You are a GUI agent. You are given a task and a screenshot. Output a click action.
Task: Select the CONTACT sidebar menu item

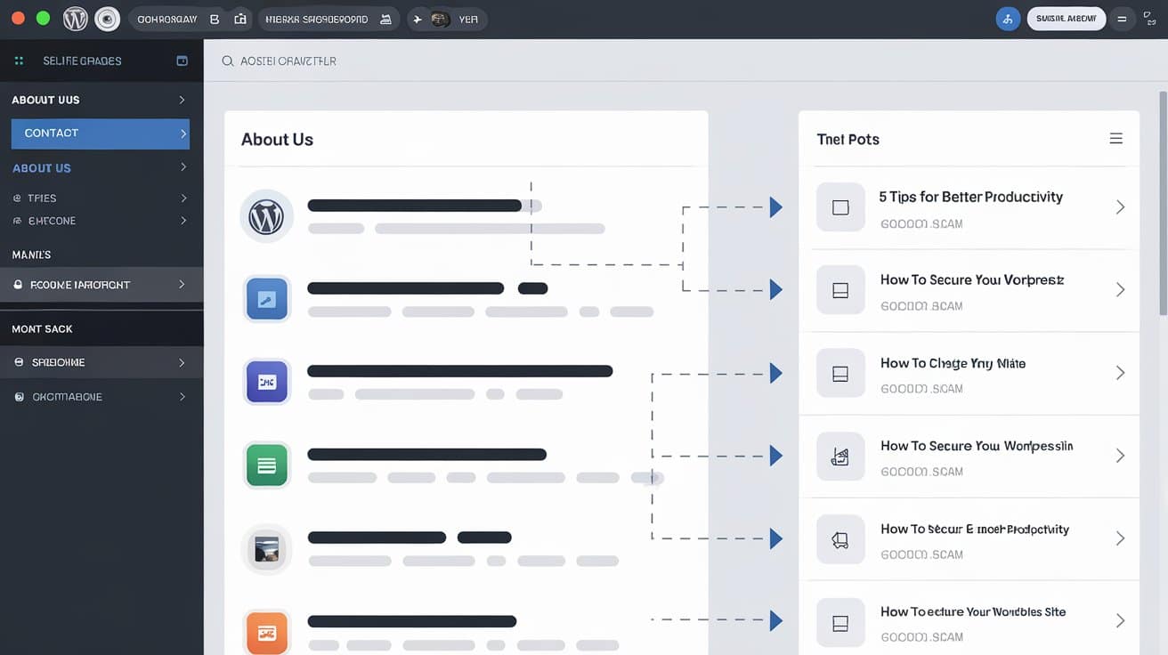point(101,133)
